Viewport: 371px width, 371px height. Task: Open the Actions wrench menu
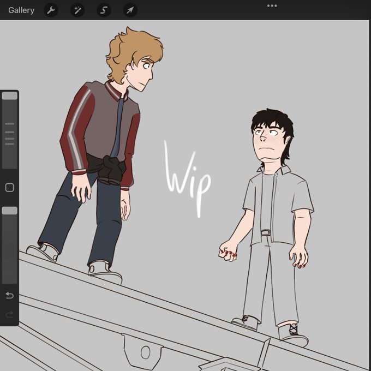click(x=51, y=10)
